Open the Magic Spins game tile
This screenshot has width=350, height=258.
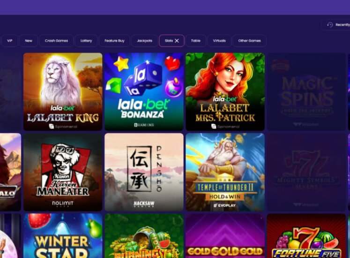306,91
